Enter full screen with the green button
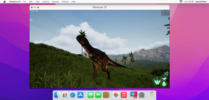This screenshot has height=100, width=209. pyautogui.click(x=38, y=7)
